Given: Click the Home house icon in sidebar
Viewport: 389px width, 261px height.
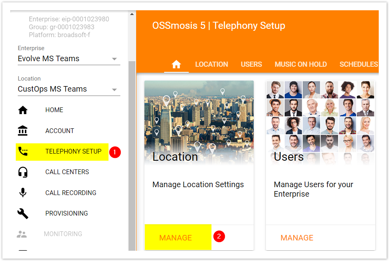Looking at the screenshot, I should (x=23, y=110).
